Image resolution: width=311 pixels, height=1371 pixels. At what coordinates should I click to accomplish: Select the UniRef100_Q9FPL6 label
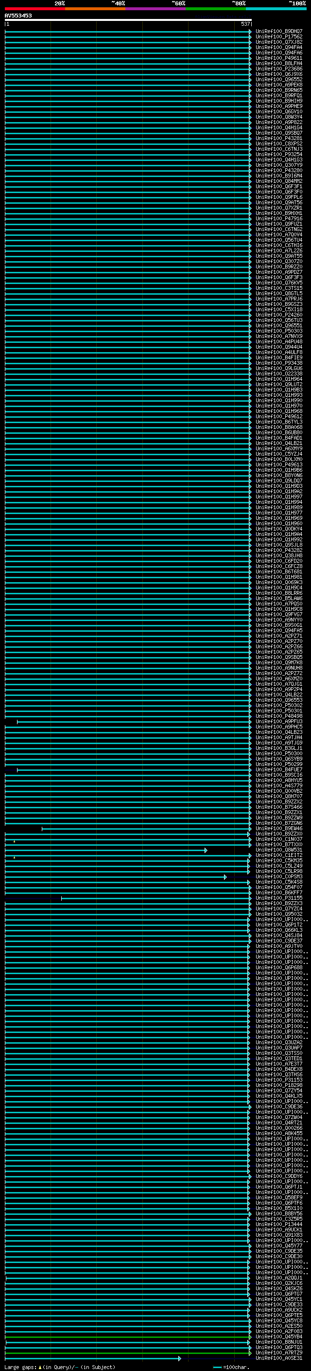click(279, 197)
